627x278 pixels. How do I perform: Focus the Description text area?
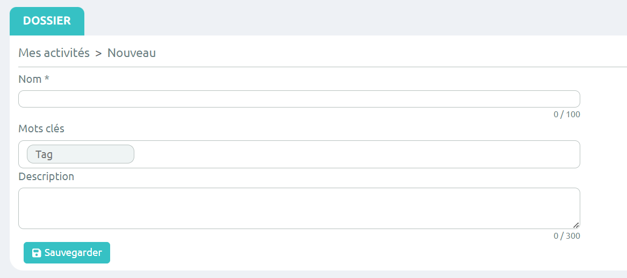click(x=299, y=209)
